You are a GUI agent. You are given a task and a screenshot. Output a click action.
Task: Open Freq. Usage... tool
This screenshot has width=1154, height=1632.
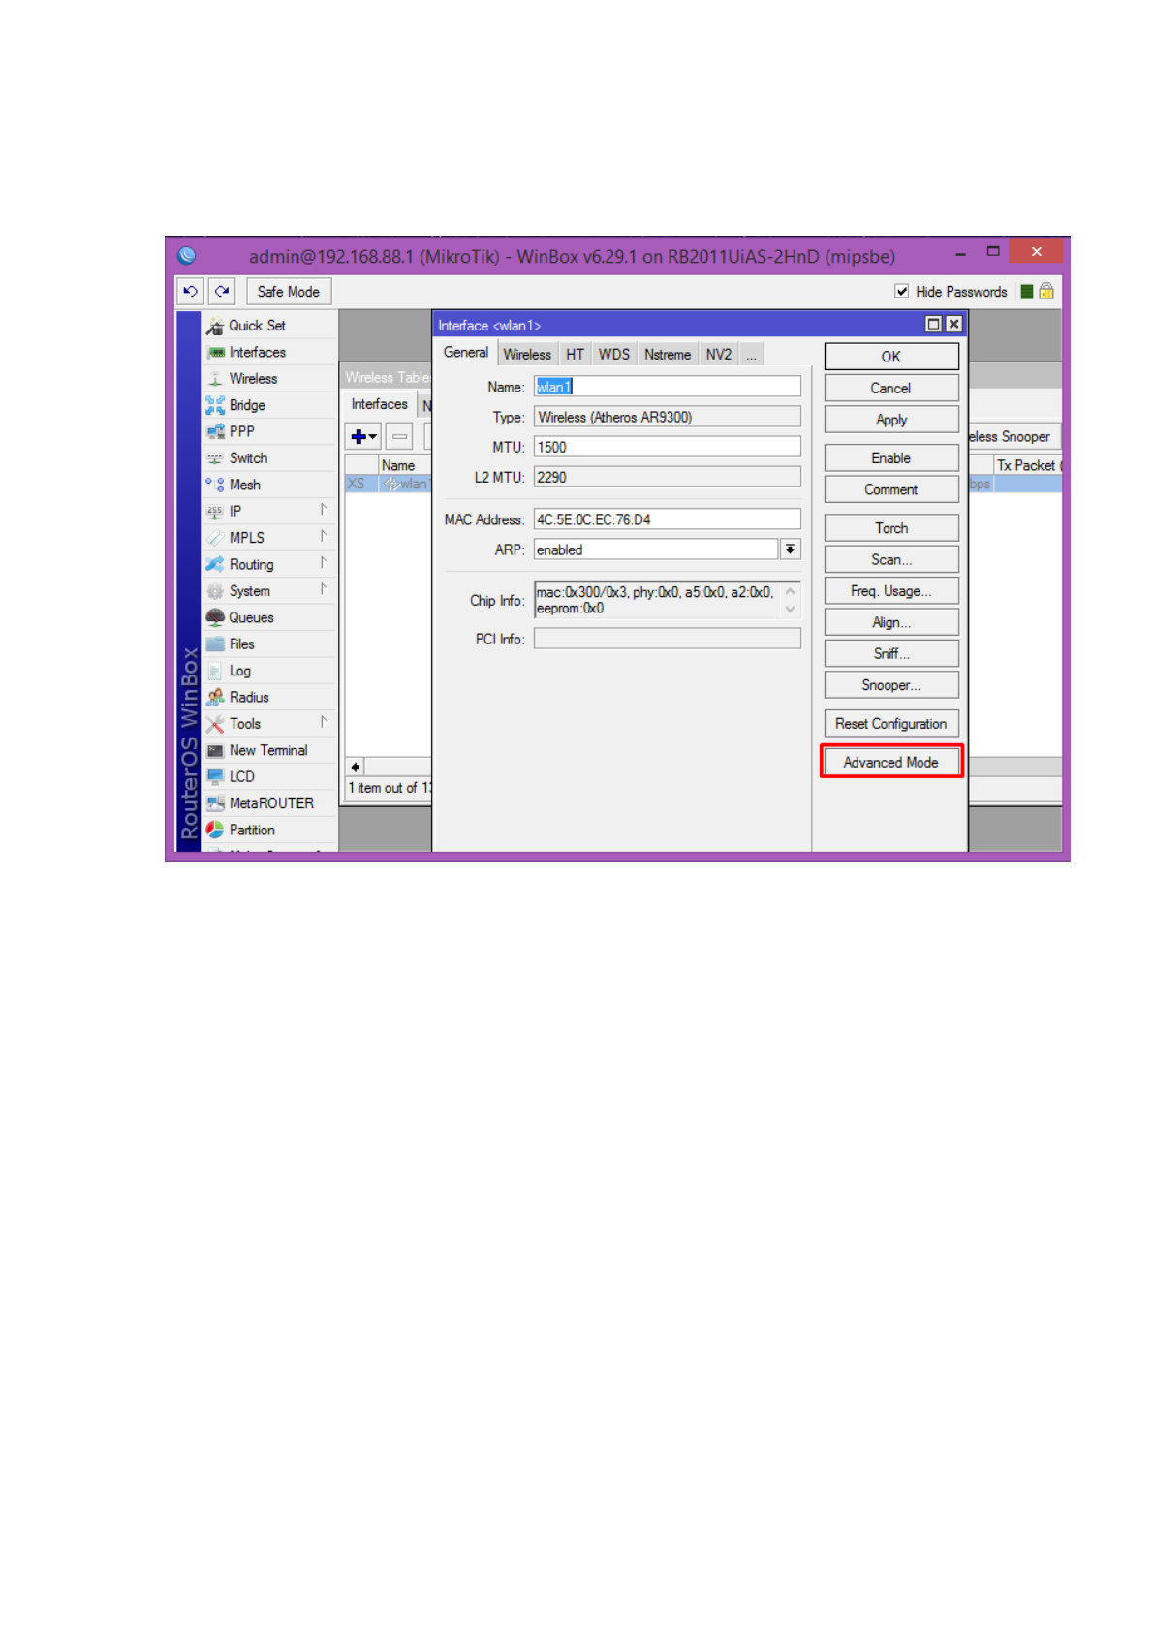[x=890, y=591]
